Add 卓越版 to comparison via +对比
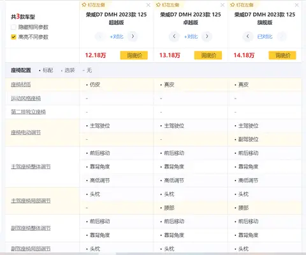This screenshot has width=306, height=255. click(x=191, y=36)
